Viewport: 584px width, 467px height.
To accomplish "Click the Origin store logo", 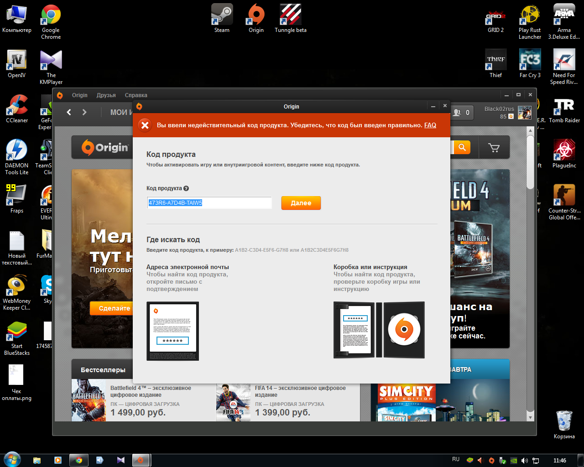I will point(105,147).
